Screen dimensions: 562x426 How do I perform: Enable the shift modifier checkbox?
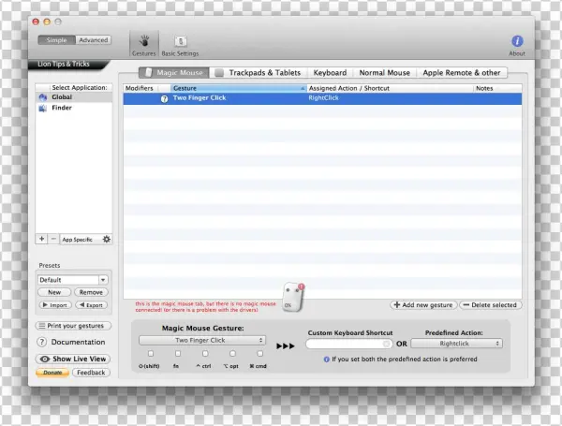pyautogui.click(x=151, y=354)
